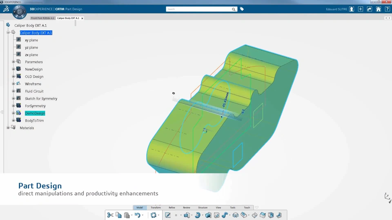Click the Add plus icon in header

pos(361,9)
